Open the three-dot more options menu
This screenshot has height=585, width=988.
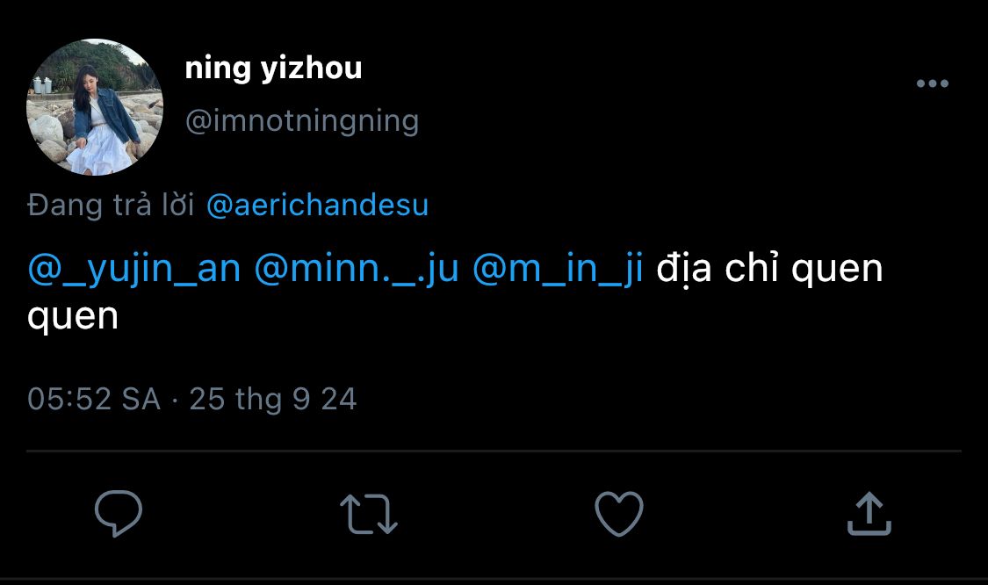pos(932,84)
